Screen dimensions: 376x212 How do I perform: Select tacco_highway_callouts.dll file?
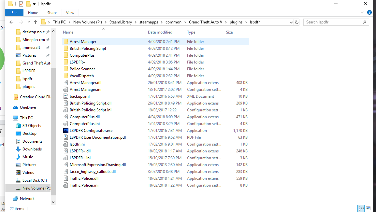tap(93, 172)
